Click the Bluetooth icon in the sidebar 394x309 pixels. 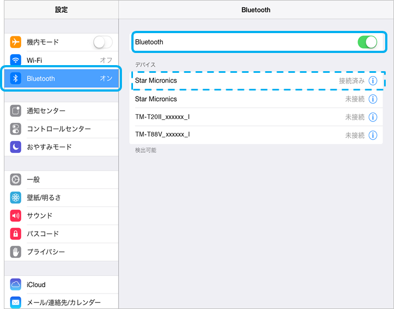click(15, 78)
